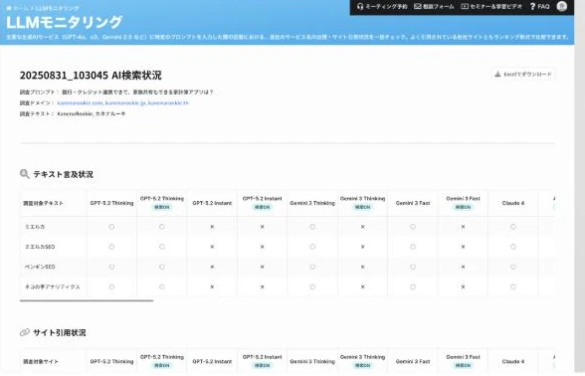This screenshot has width=585, height=376.
Task: Select the ミエルカ row label
Action: pos(35,227)
